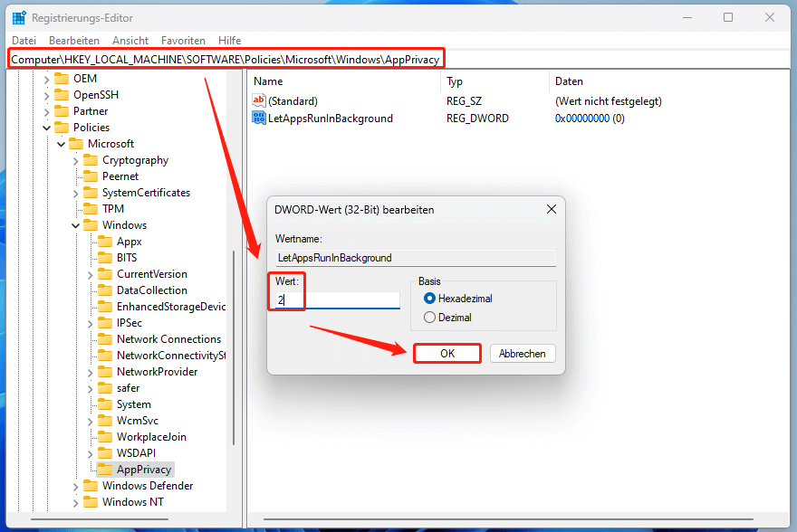The width and height of the screenshot is (797, 532).
Task: Click the Wertname field with LetAppsRunInBackground
Action: click(x=416, y=258)
